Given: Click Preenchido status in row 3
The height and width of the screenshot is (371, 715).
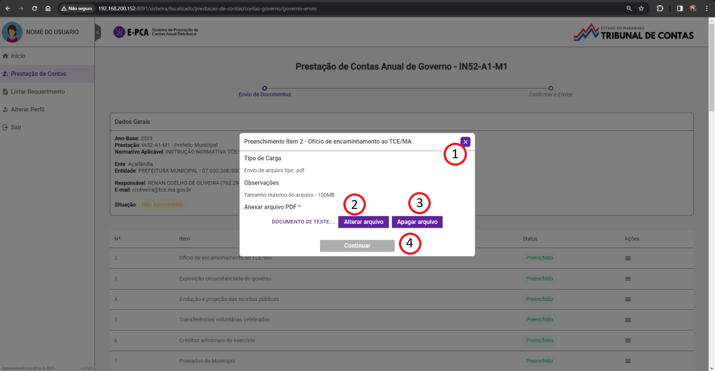Looking at the screenshot, I should click(539, 278).
